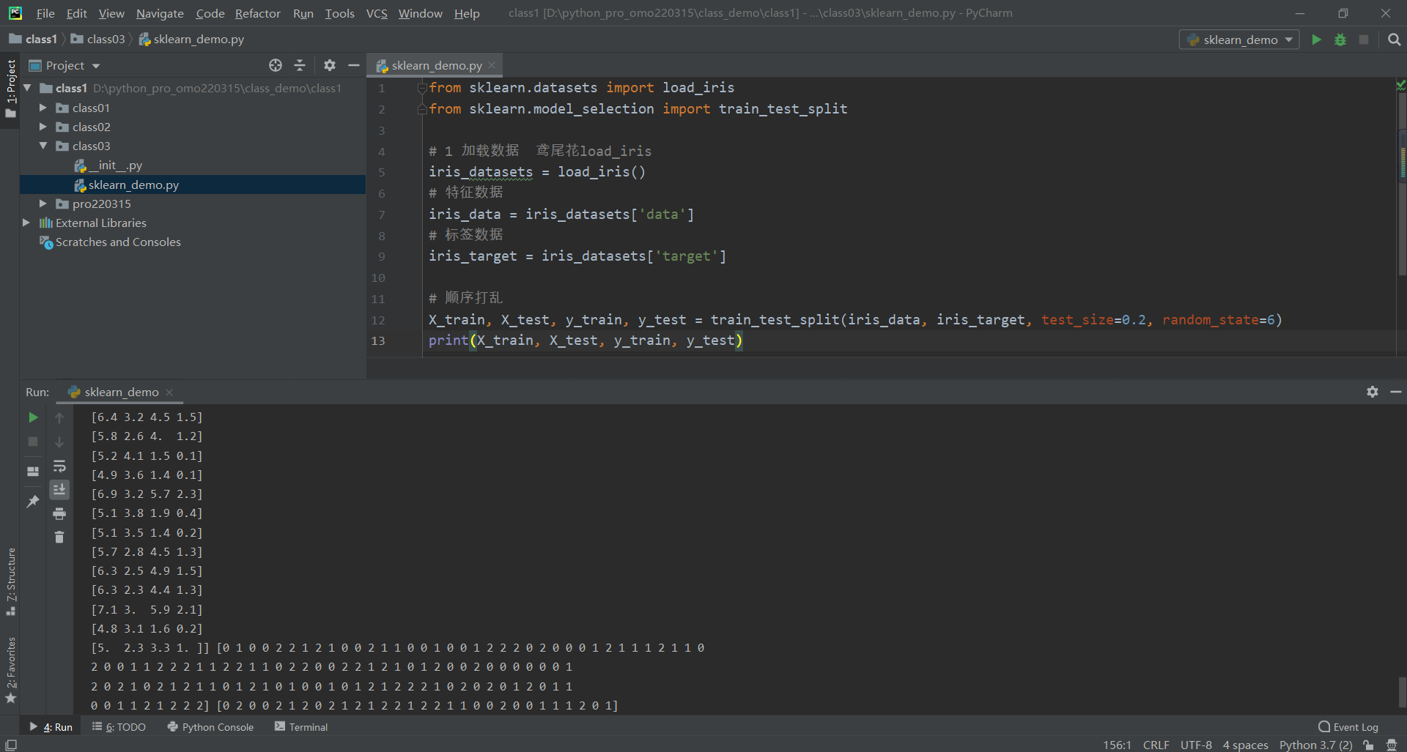This screenshot has width=1407, height=752.
Task: Click the green inspection checkmark indicator
Action: coord(1400,85)
